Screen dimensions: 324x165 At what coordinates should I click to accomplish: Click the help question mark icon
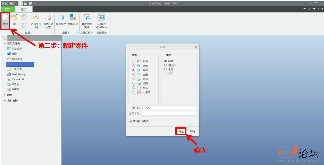coord(322,9)
